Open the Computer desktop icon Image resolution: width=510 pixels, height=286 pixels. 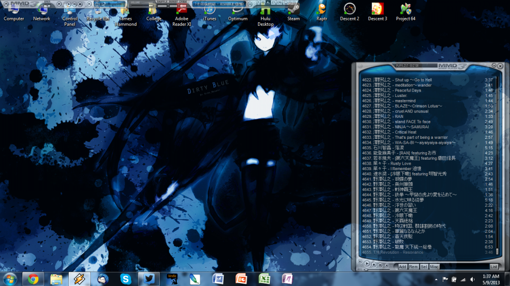coord(13,12)
